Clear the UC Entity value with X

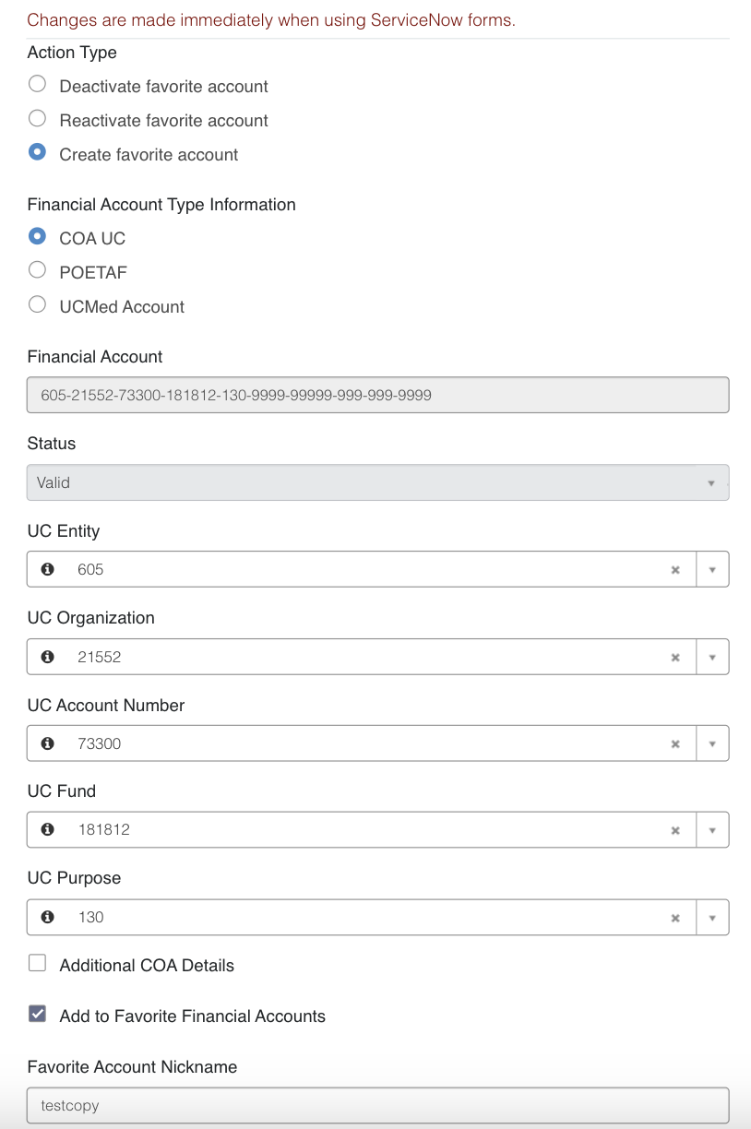675,570
